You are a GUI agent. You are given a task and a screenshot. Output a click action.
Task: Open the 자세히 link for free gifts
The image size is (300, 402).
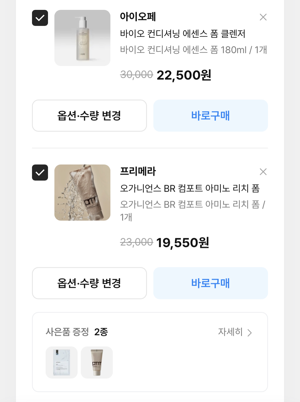click(x=230, y=332)
